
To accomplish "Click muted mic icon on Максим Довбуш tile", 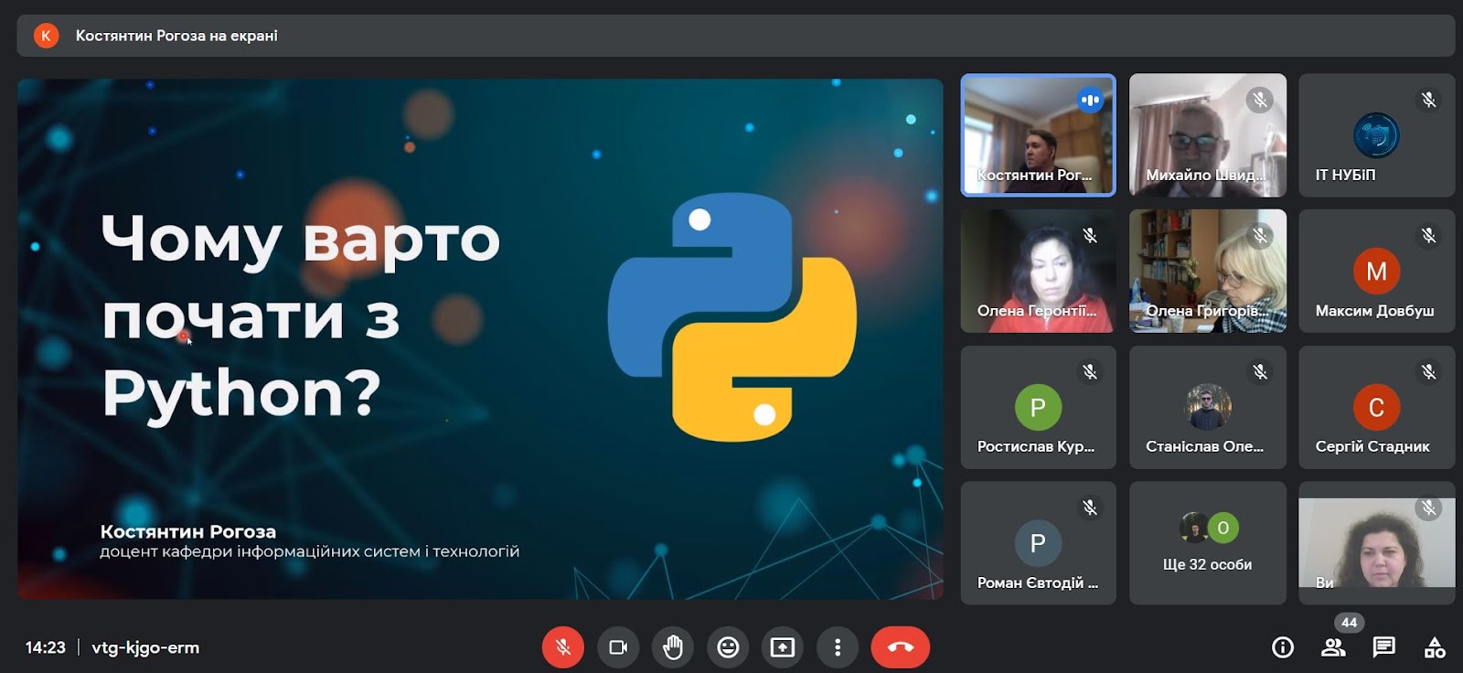I will 1429,236.
